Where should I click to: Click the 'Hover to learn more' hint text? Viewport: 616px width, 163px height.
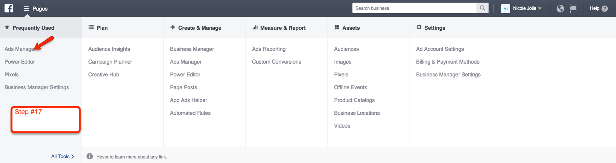point(132,157)
